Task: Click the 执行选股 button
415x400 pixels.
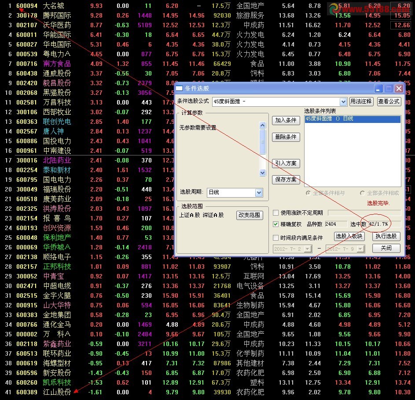Action: pos(386,236)
